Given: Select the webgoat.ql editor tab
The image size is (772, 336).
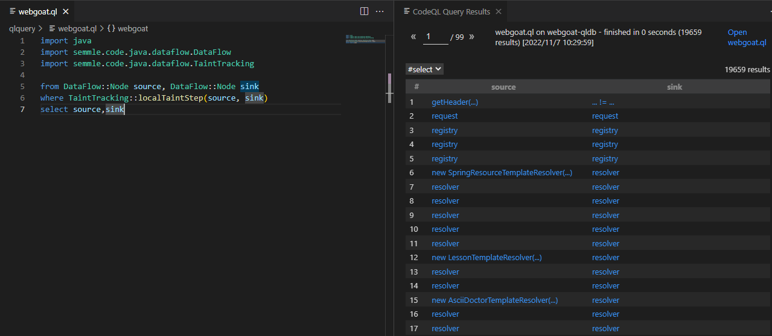Looking at the screenshot, I should [x=37, y=11].
